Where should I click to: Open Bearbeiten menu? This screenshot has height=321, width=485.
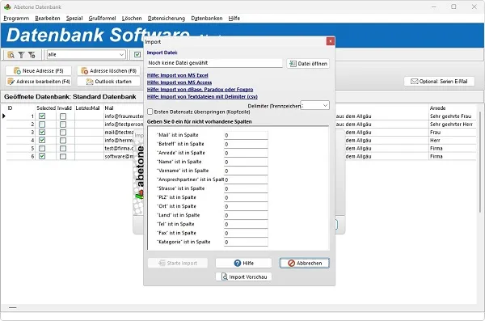pyautogui.click(x=48, y=19)
